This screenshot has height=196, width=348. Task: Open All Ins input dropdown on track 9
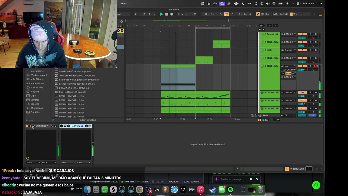pyautogui.click(x=288, y=66)
